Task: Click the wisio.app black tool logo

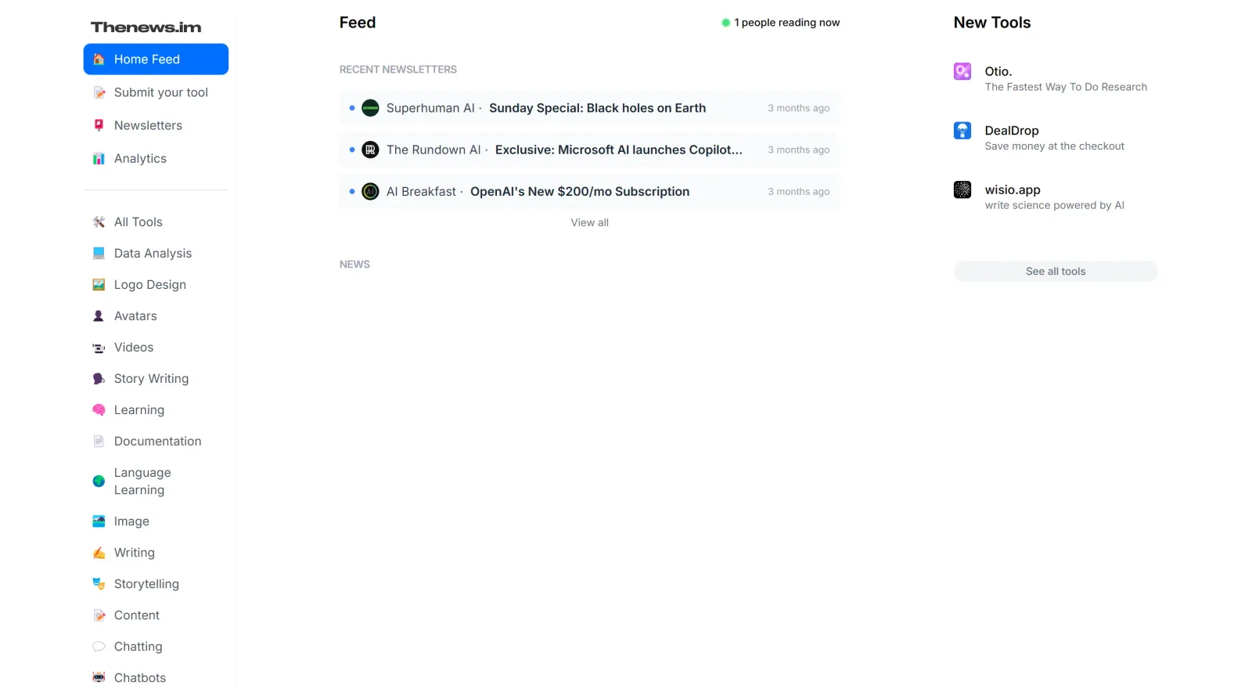Action: (962, 189)
